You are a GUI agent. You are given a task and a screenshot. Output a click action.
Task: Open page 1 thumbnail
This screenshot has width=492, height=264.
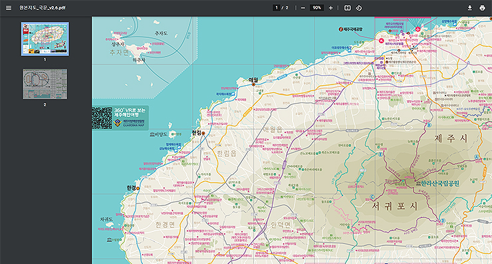point(45,39)
